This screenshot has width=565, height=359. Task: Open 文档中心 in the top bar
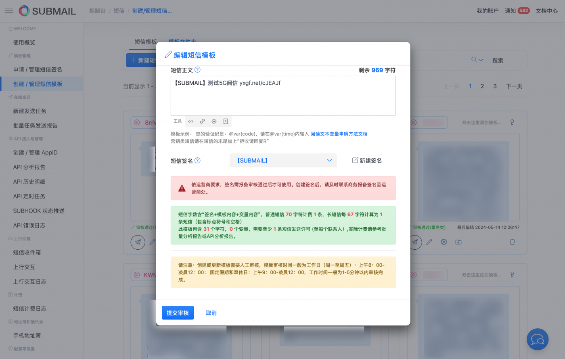546,11
